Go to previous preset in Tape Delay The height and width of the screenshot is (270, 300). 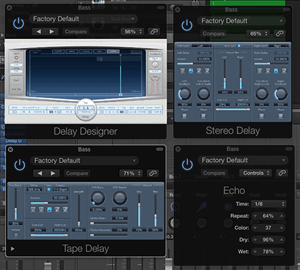pyautogui.click(x=40, y=173)
